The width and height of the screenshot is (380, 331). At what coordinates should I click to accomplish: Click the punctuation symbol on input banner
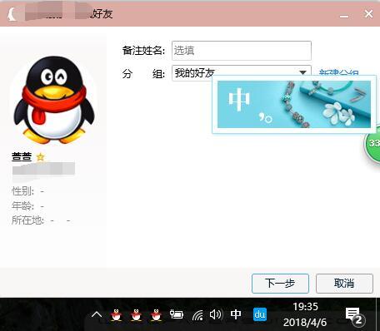[x=266, y=117]
